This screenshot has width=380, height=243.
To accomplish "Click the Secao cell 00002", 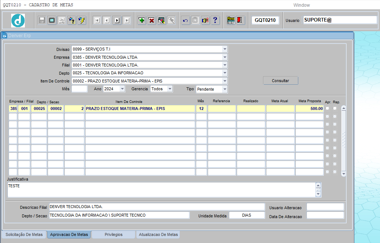I will pos(55,108).
